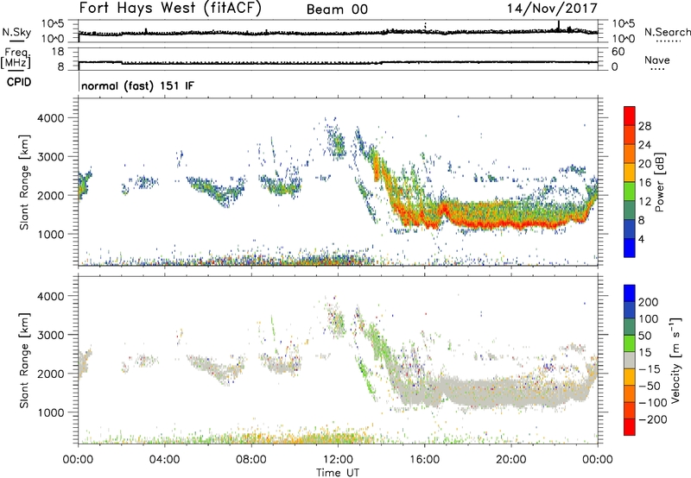
Task: Click the velocity scale value '-200'
Action: pyautogui.click(x=652, y=419)
